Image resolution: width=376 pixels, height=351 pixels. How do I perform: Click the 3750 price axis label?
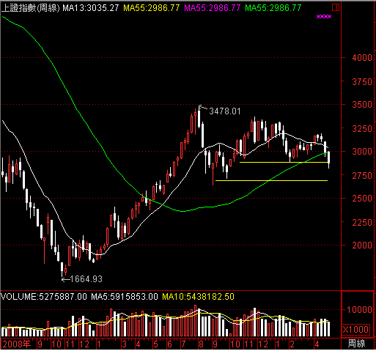coord(362,82)
